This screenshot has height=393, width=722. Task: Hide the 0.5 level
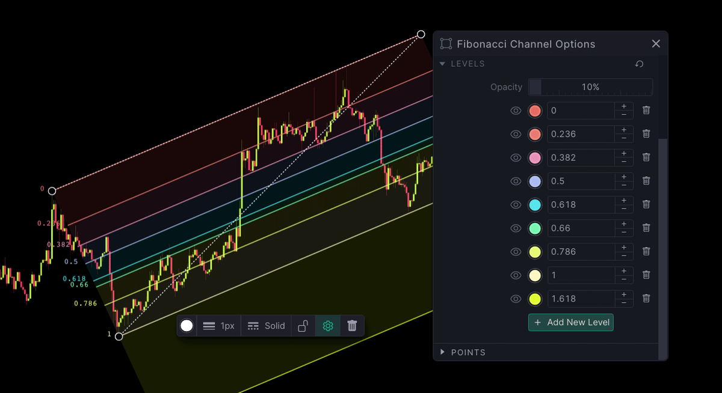[516, 181]
